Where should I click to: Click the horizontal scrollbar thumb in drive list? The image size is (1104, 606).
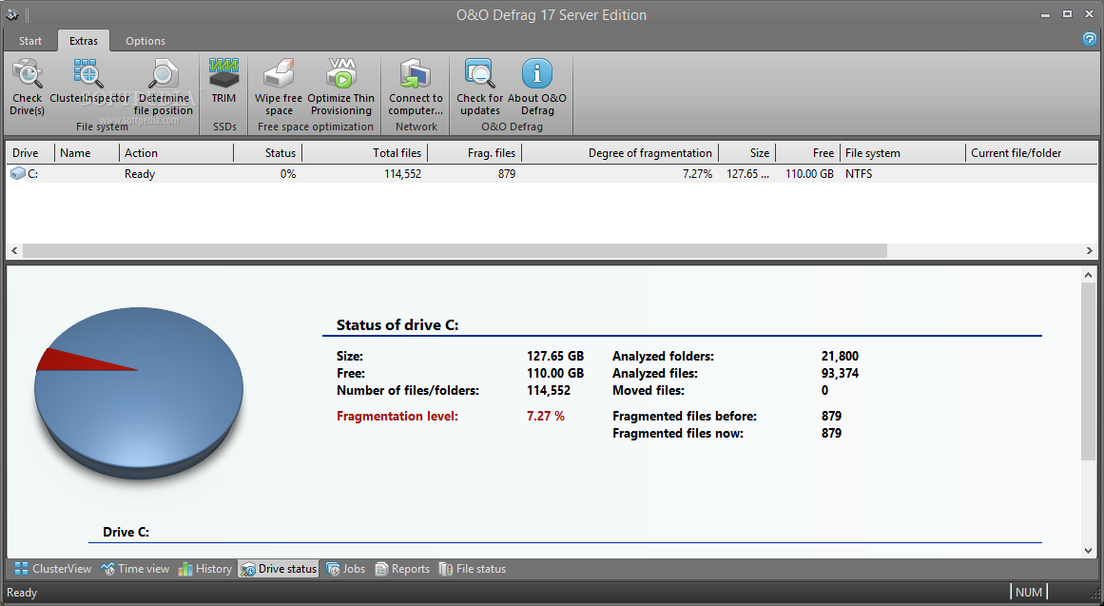(455, 250)
